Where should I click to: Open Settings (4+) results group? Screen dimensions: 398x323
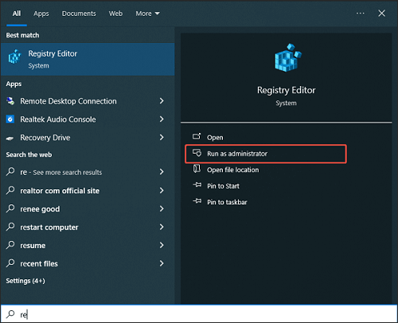(x=25, y=281)
